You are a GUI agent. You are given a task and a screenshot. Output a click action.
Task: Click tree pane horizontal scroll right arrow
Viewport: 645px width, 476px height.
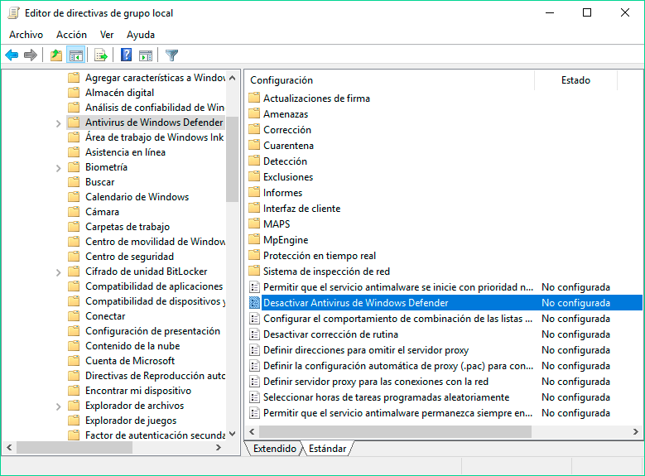click(x=219, y=448)
